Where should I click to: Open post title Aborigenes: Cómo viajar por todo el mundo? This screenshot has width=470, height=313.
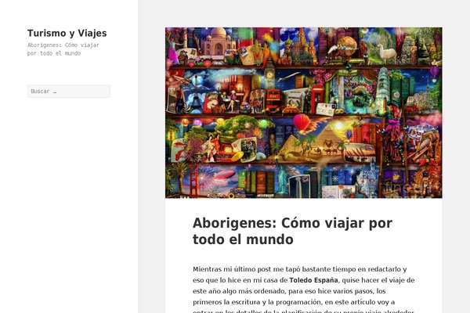click(292, 231)
